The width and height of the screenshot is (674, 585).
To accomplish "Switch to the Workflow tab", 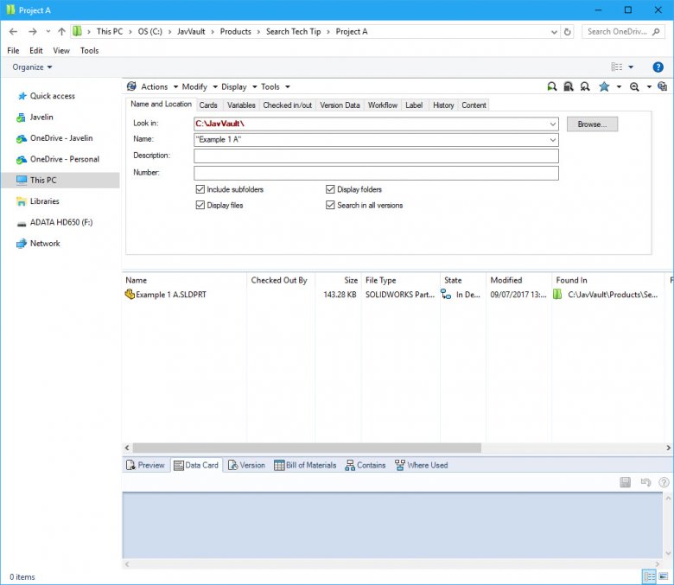I will coord(383,105).
